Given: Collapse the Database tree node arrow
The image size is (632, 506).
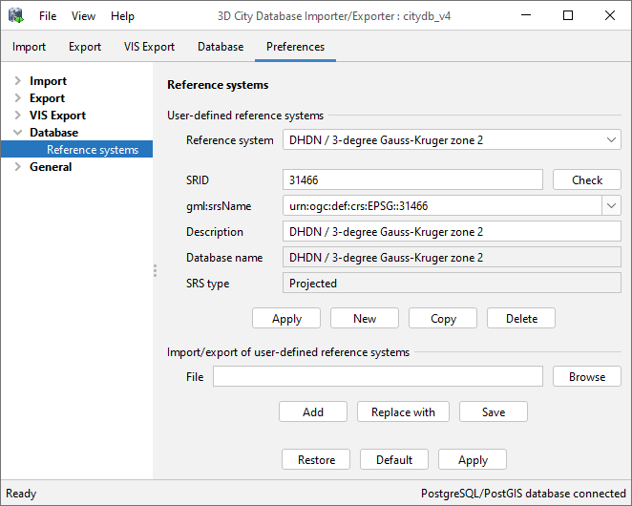Looking at the screenshot, I should tap(17, 133).
